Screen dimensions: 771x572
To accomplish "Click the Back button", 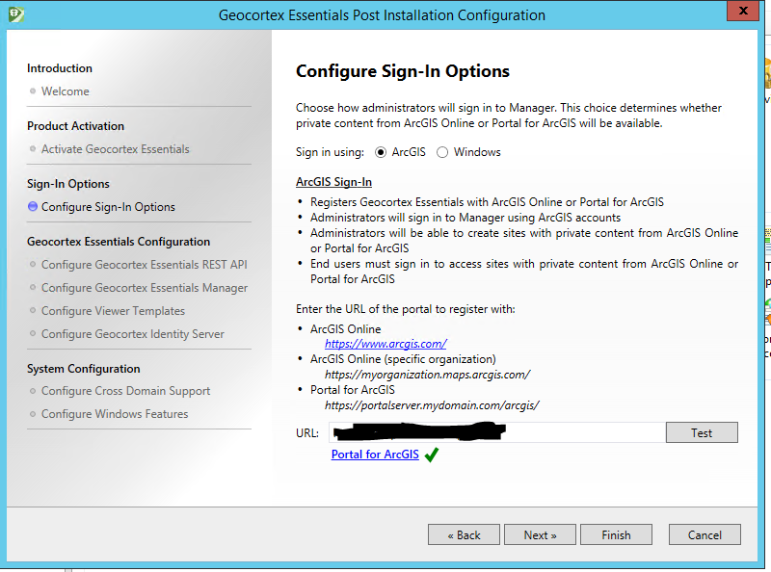I will point(464,534).
